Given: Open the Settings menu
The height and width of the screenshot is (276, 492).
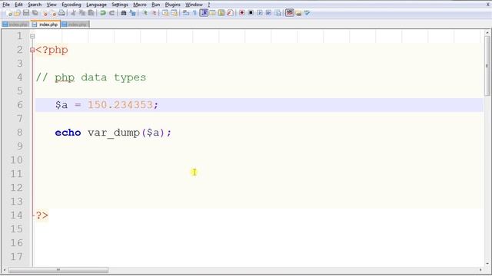Looking at the screenshot, I should (120, 5).
